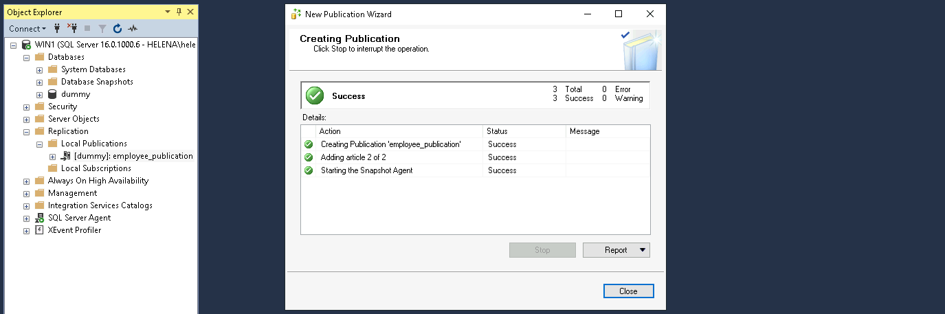
Task: Click the XEvent Profiler node icon
Action: [39, 230]
